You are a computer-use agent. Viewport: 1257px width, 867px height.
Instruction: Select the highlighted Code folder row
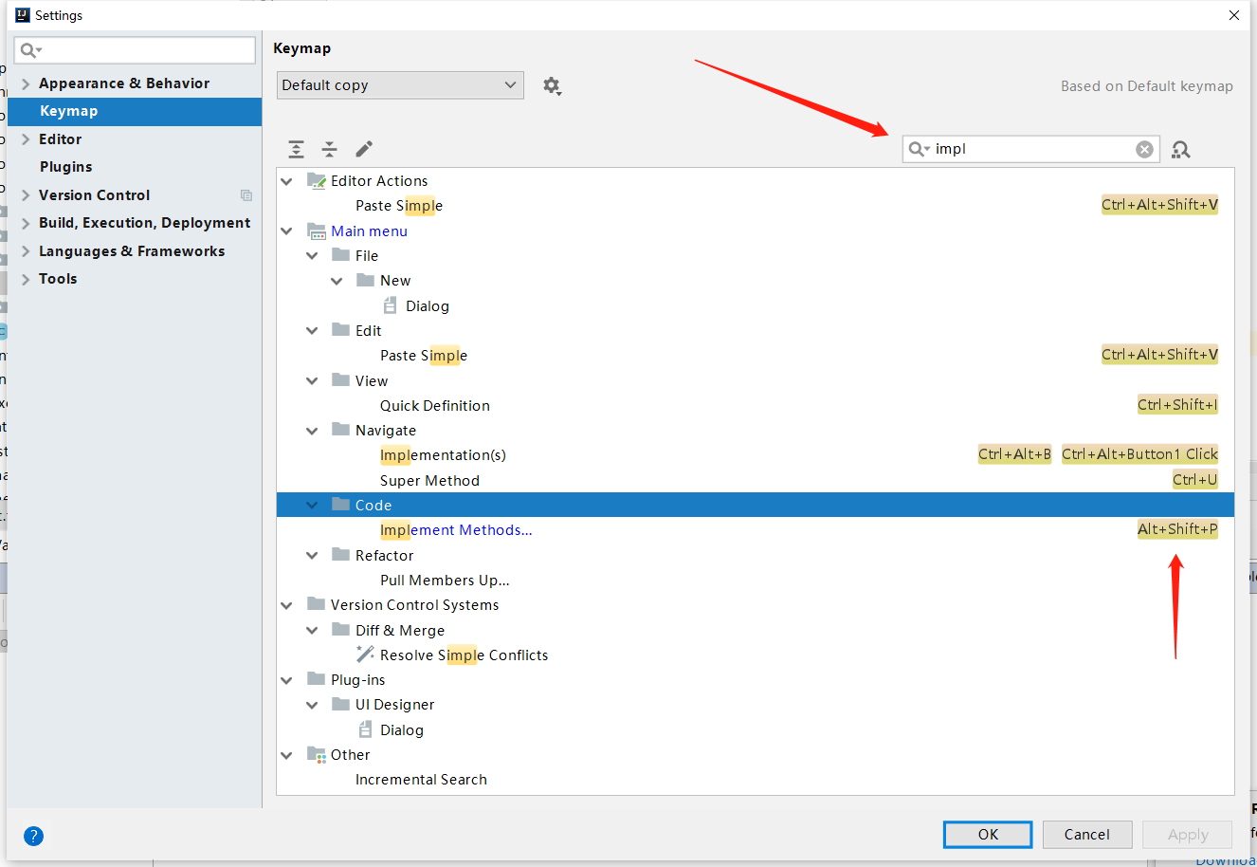pos(756,505)
